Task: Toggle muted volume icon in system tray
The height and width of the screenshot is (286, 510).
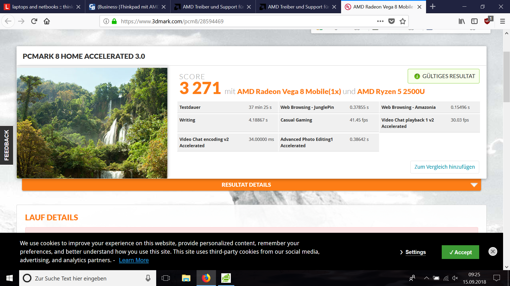Action: pyautogui.click(x=455, y=278)
